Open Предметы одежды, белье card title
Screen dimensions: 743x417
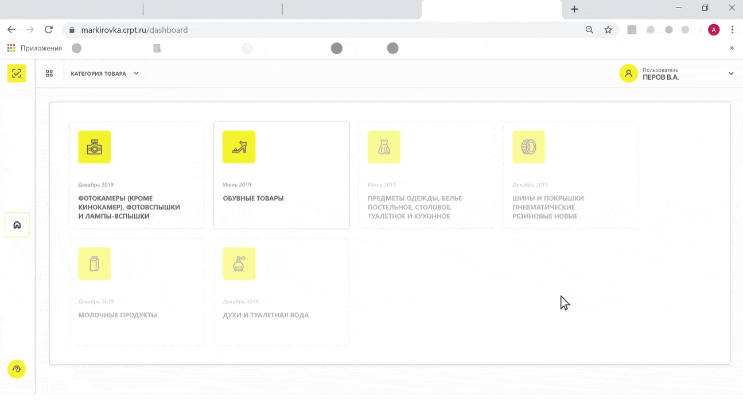tap(414, 207)
